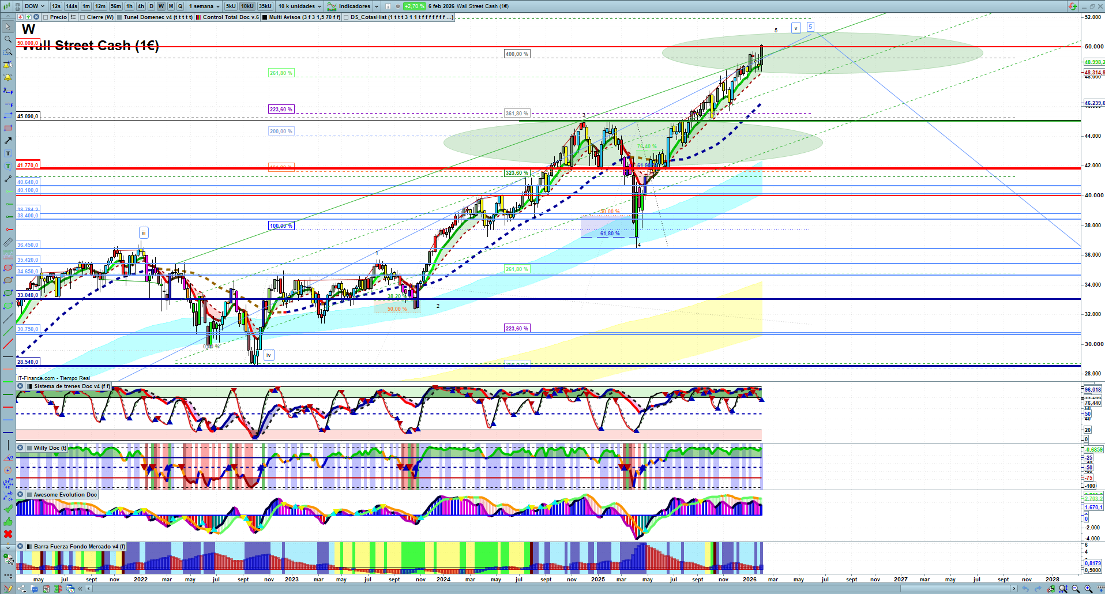Select the ruler measurement tool

(x=8, y=242)
